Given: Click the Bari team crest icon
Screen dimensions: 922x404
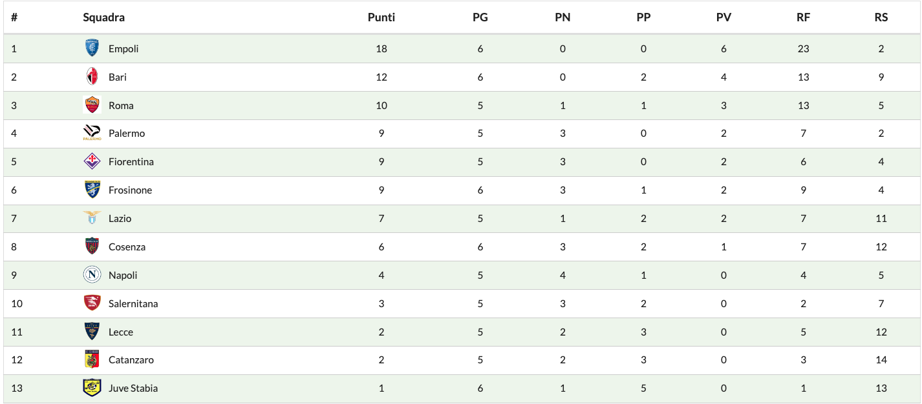Looking at the screenshot, I should tap(92, 77).
